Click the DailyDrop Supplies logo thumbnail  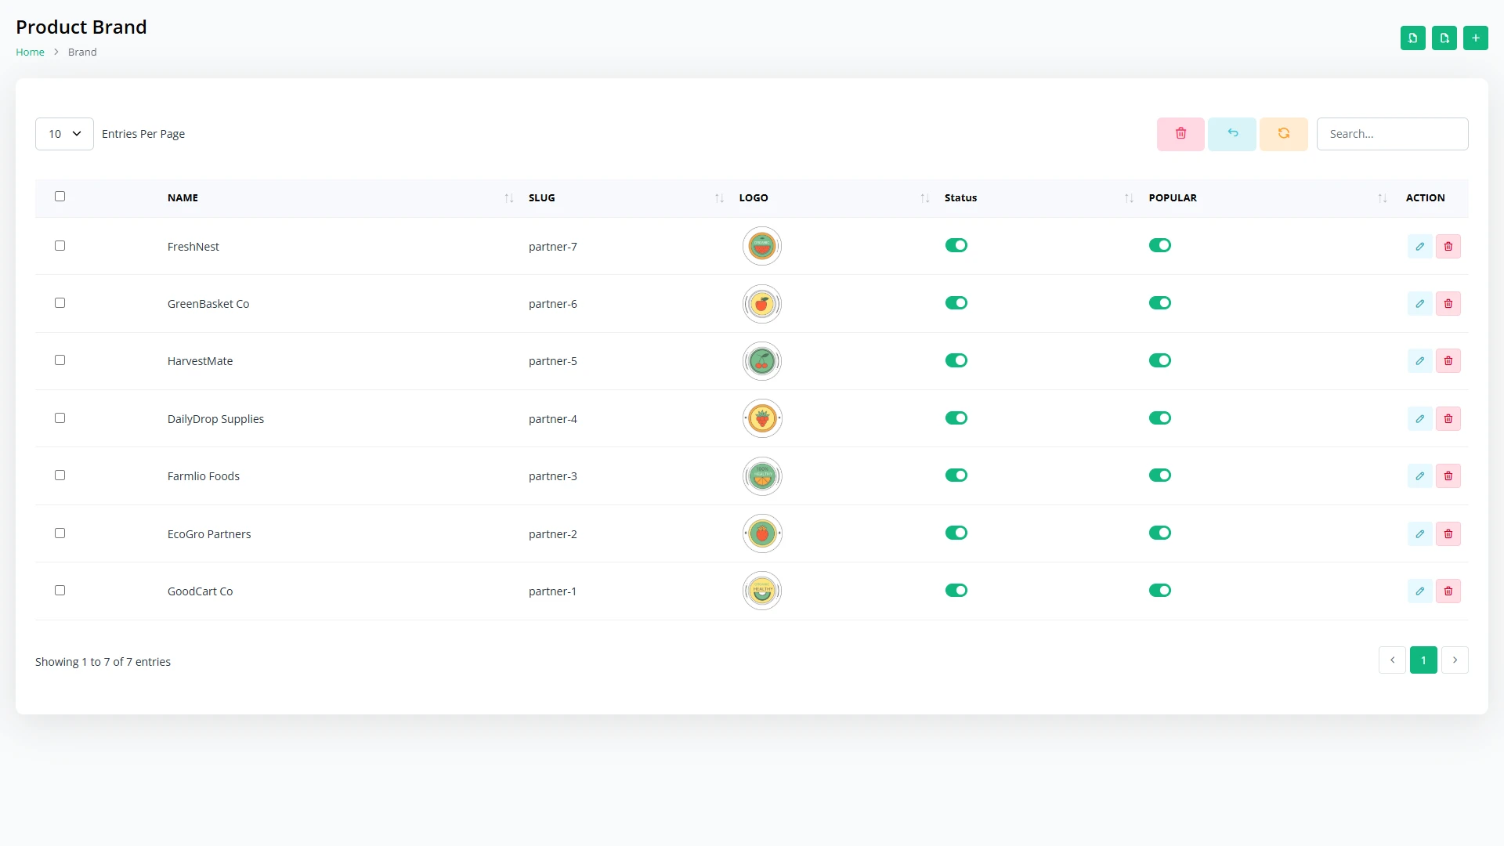[762, 418]
